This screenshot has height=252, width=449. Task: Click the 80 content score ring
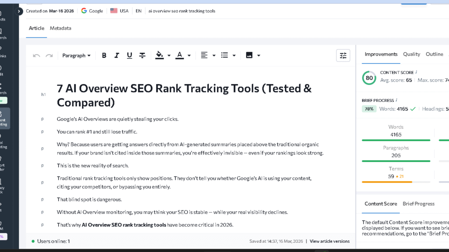point(369,78)
